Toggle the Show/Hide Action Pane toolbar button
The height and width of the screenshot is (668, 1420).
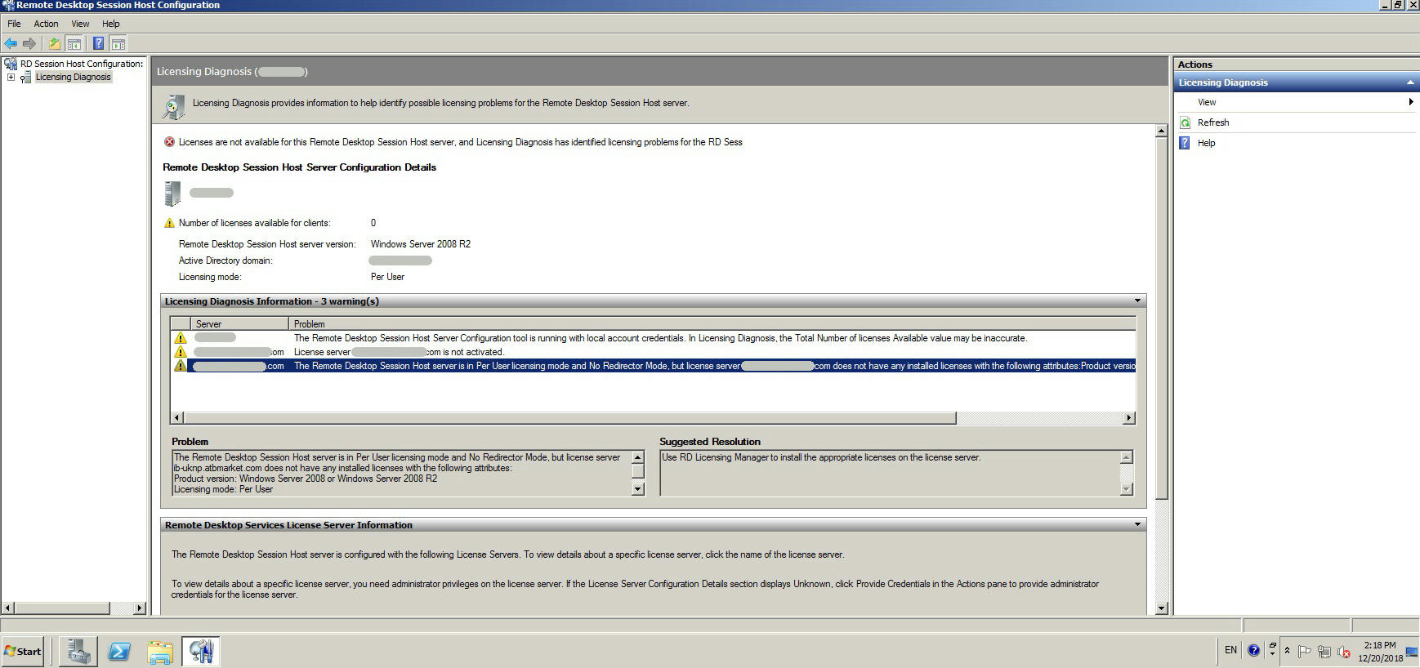pyautogui.click(x=118, y=43)
